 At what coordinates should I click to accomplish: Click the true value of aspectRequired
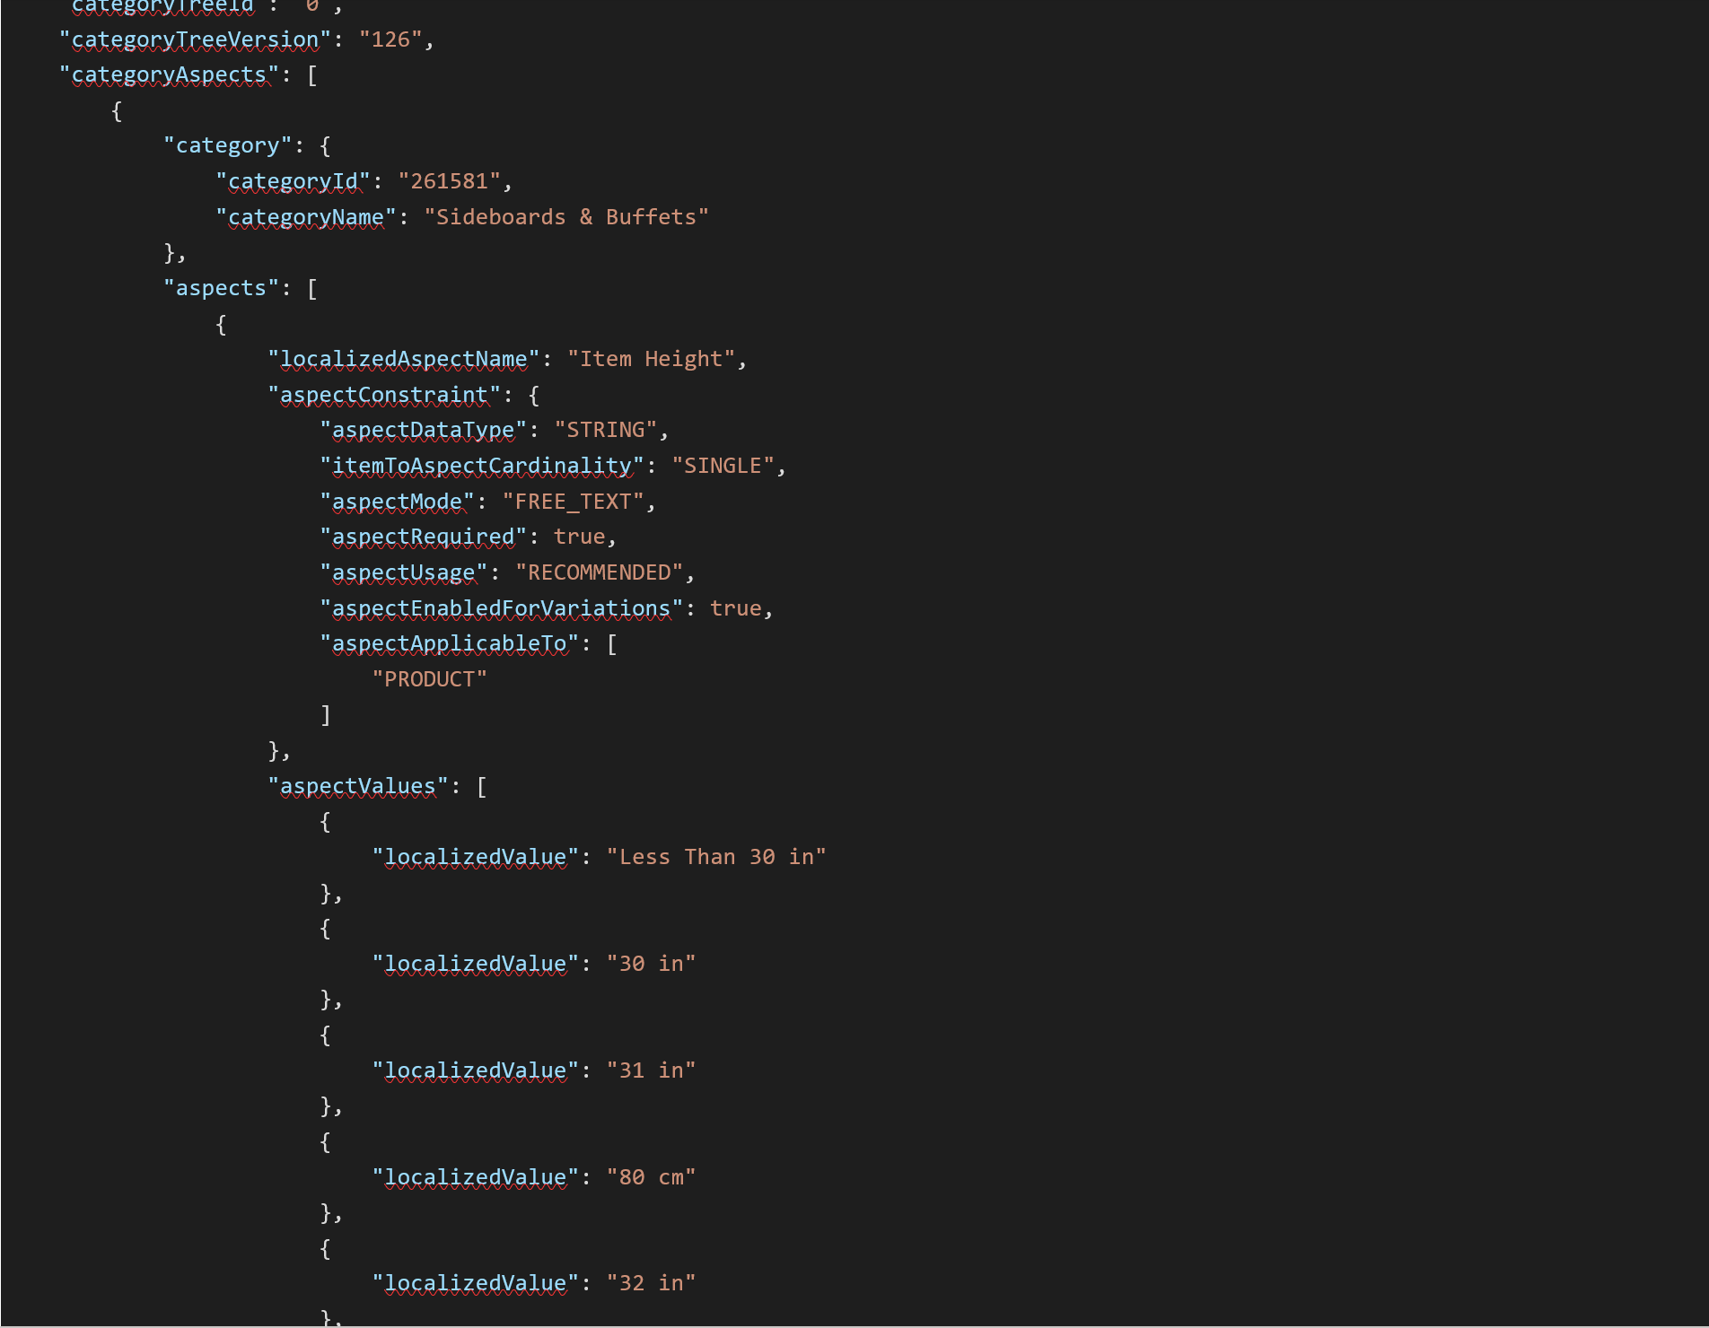click(x=580, y=537)
